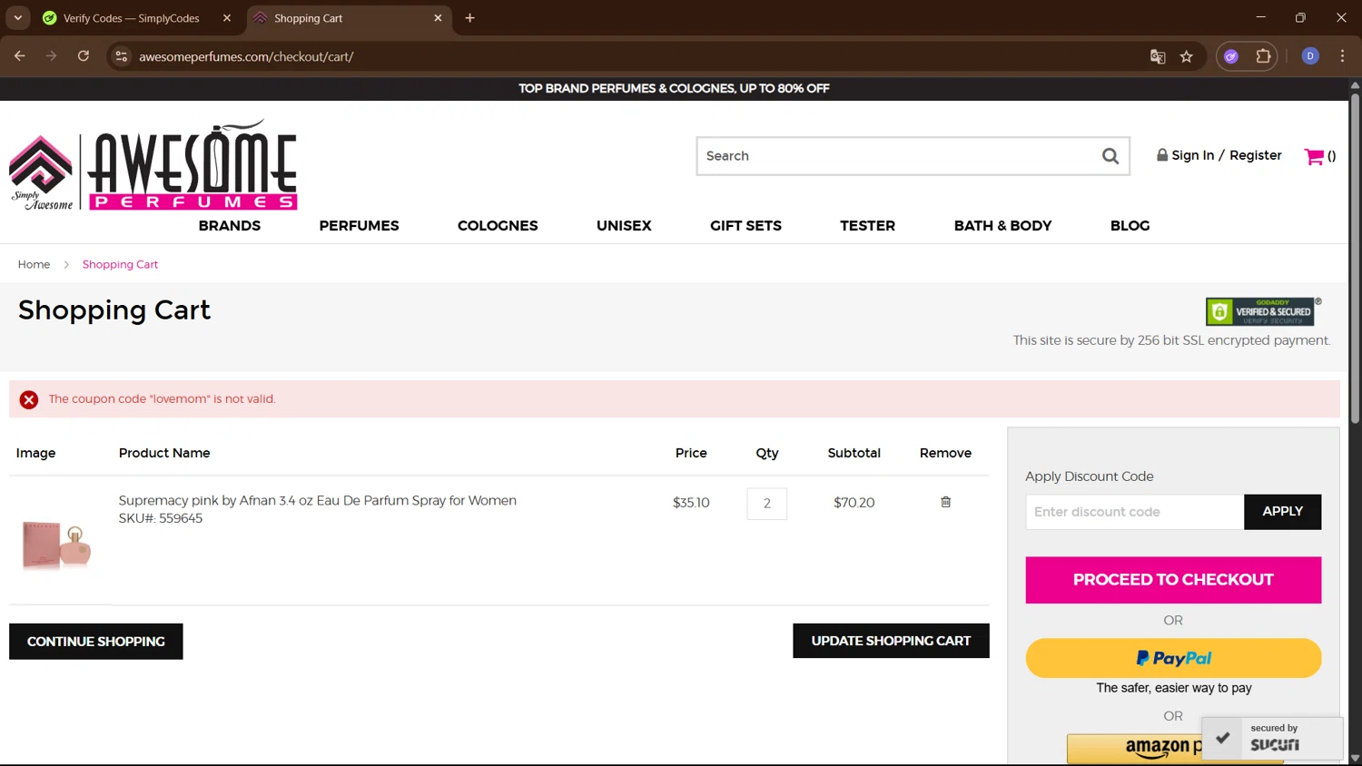This screenshot has width=1362, height=766.
Task: Click PROCEED TO CHECKOUT
Action: (x=1173, y=580)
